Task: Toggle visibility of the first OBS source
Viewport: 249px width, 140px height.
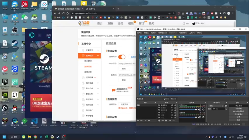Action: 172,105
